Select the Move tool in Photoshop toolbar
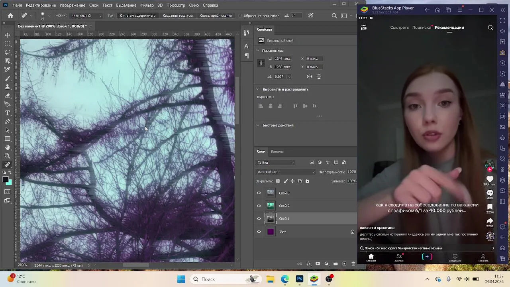510x287 pixels. (x=8, y=35)
